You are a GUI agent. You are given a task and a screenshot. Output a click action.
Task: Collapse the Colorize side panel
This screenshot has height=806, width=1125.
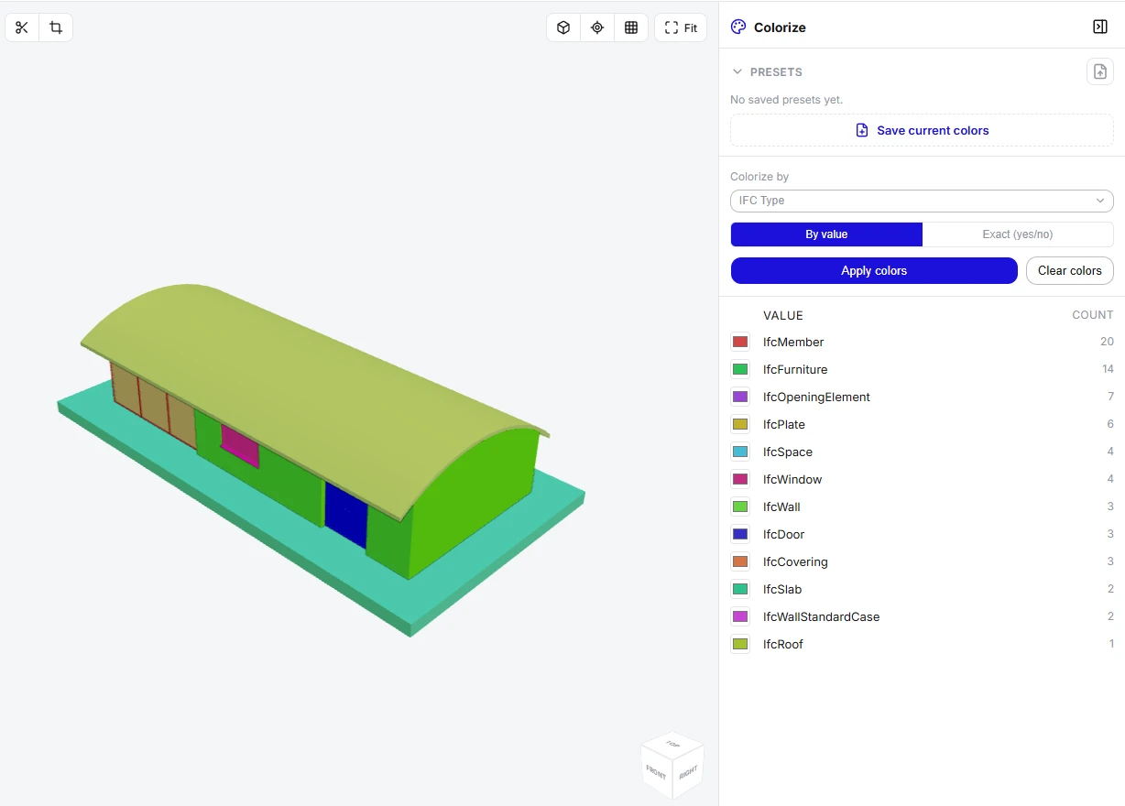[1100, 27]
